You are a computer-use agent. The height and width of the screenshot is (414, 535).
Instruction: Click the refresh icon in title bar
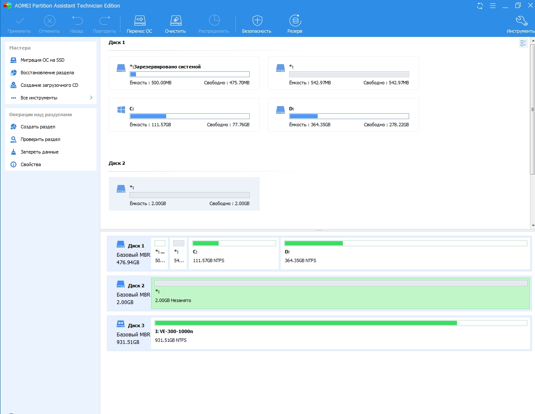(480, 6)
